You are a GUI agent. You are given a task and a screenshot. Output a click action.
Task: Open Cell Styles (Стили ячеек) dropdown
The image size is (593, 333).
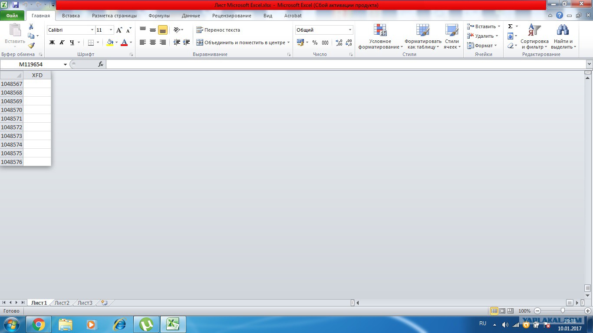[x=452, y=36]
